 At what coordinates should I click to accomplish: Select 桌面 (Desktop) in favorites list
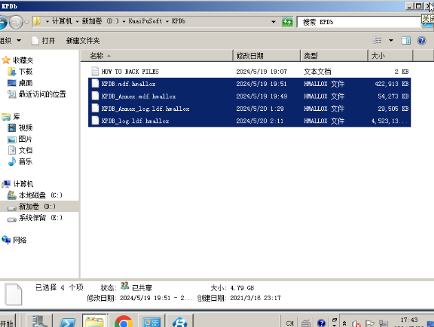click(25, 83)
